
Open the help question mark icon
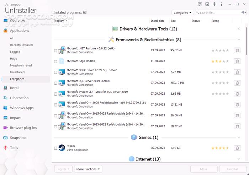[x=221, y=4]
